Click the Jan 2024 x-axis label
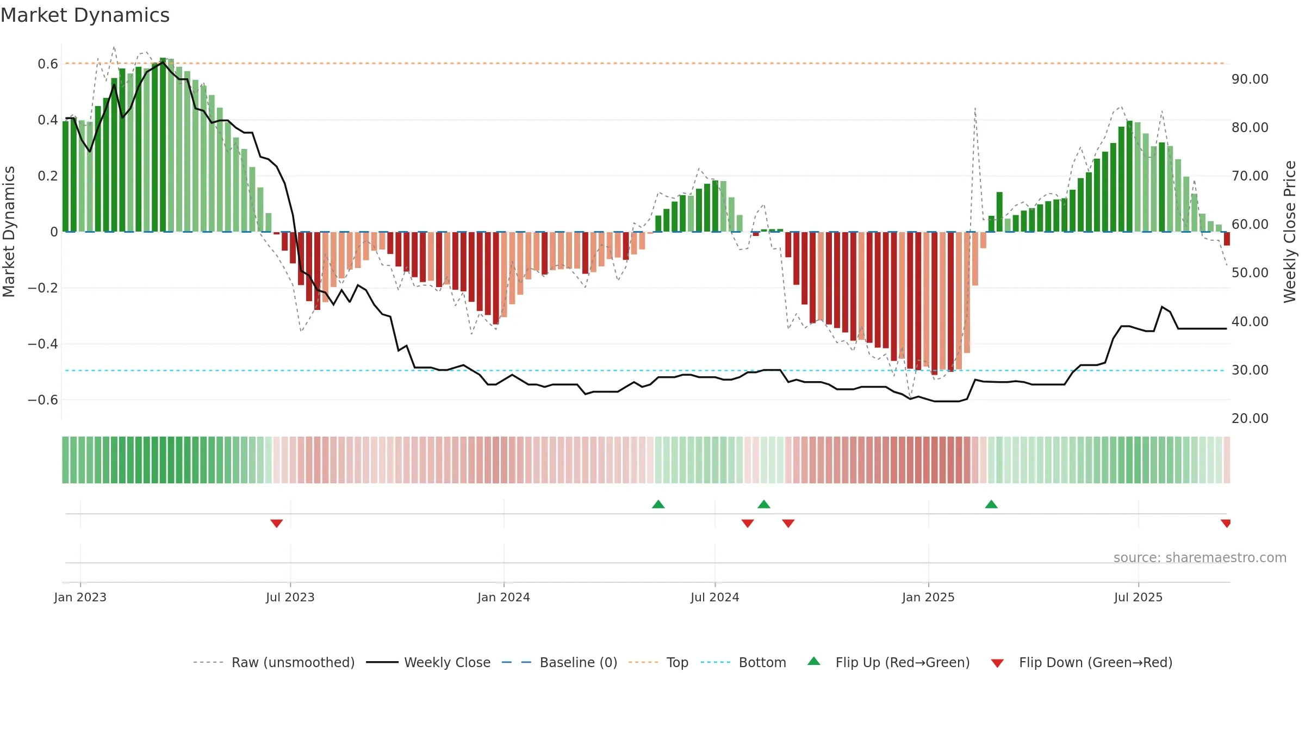This screenshot has width=1305, height=734. tap(504, 597)
